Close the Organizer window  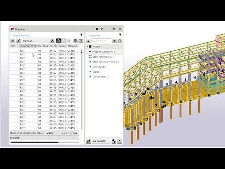tap(120, 29)
